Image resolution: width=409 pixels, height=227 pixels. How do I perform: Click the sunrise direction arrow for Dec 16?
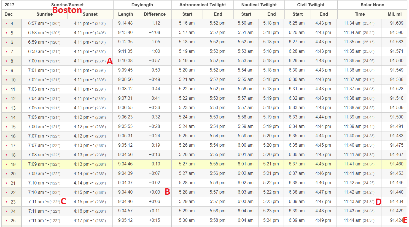pyautogui.click(x=47, y=136)
